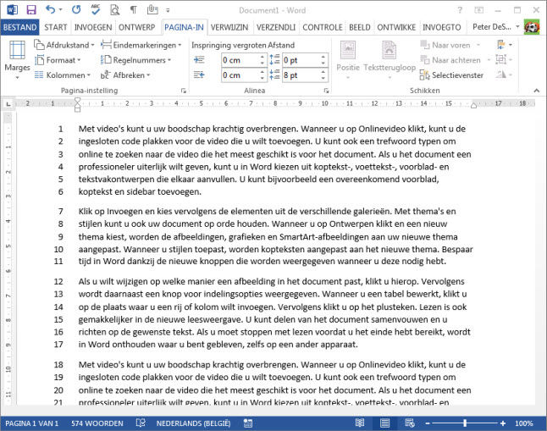Image resolution: width=547 pixels, height=431 pixels.
Task: Click macro recording icon in status bar
Action: click(248, 423)
